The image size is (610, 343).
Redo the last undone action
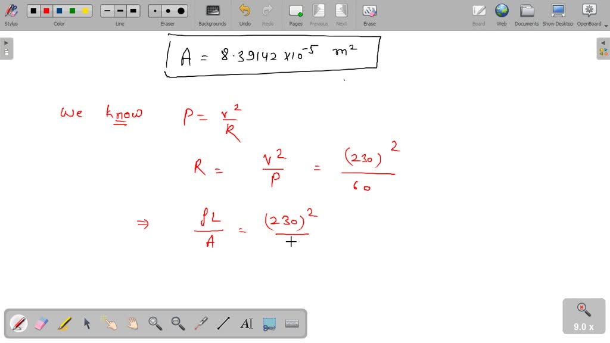click(x=267, y=15)
